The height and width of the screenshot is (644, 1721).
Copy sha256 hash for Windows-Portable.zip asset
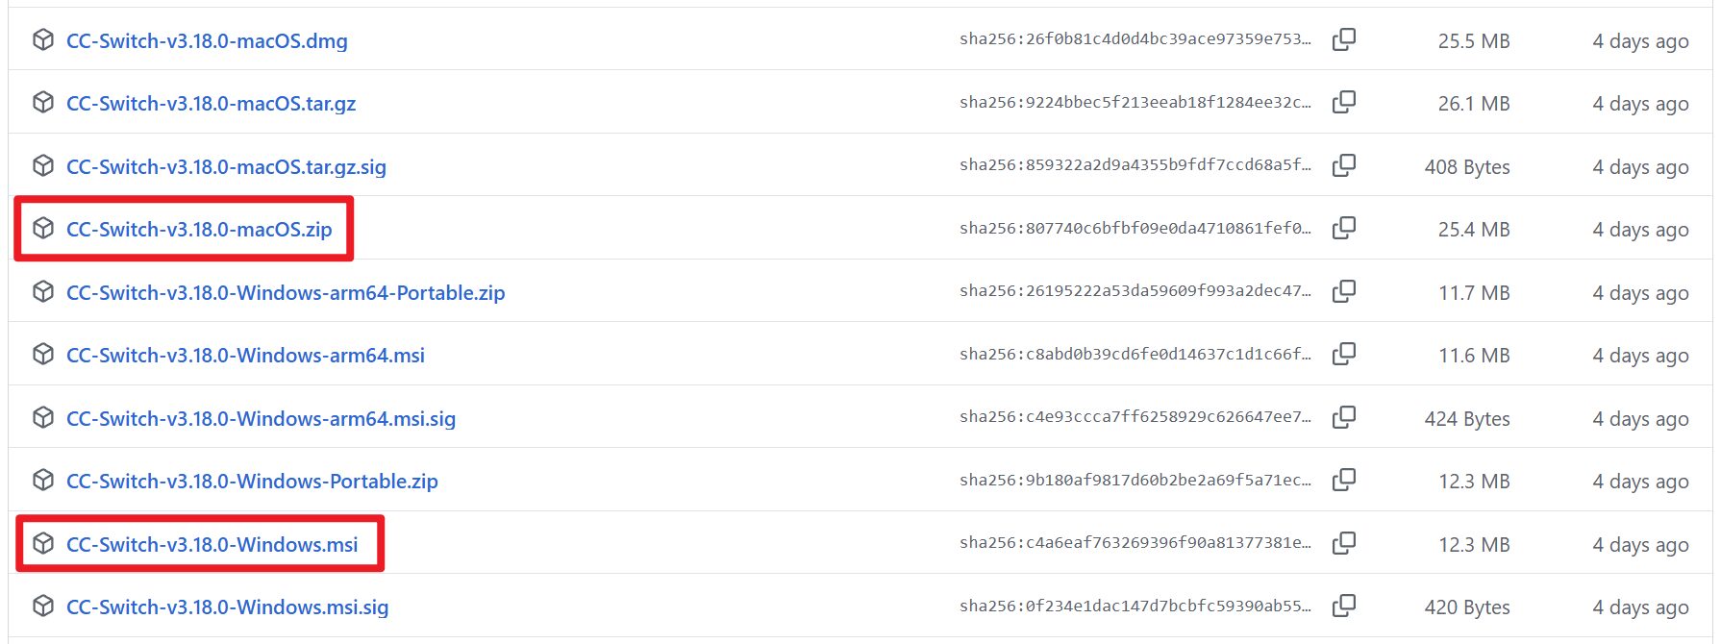click(x=1344, y=480)
